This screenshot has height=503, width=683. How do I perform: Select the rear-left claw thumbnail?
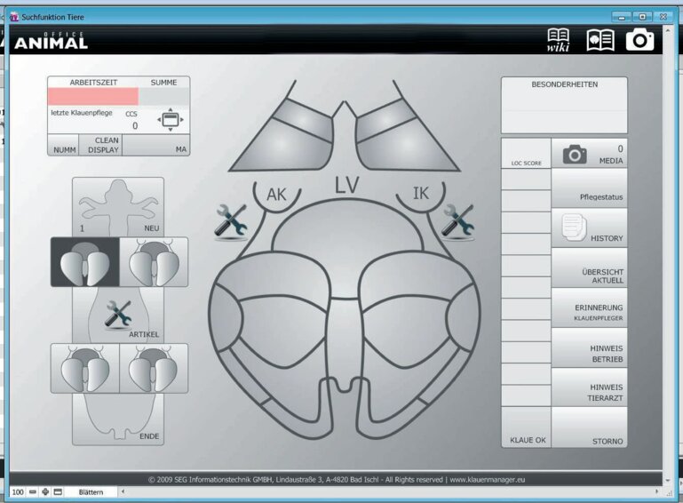point(84,368)
